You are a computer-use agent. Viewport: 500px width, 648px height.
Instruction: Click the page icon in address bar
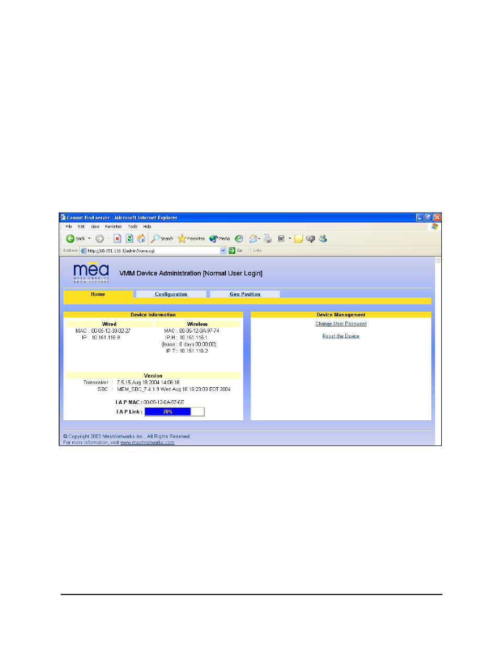coord(83,251)
